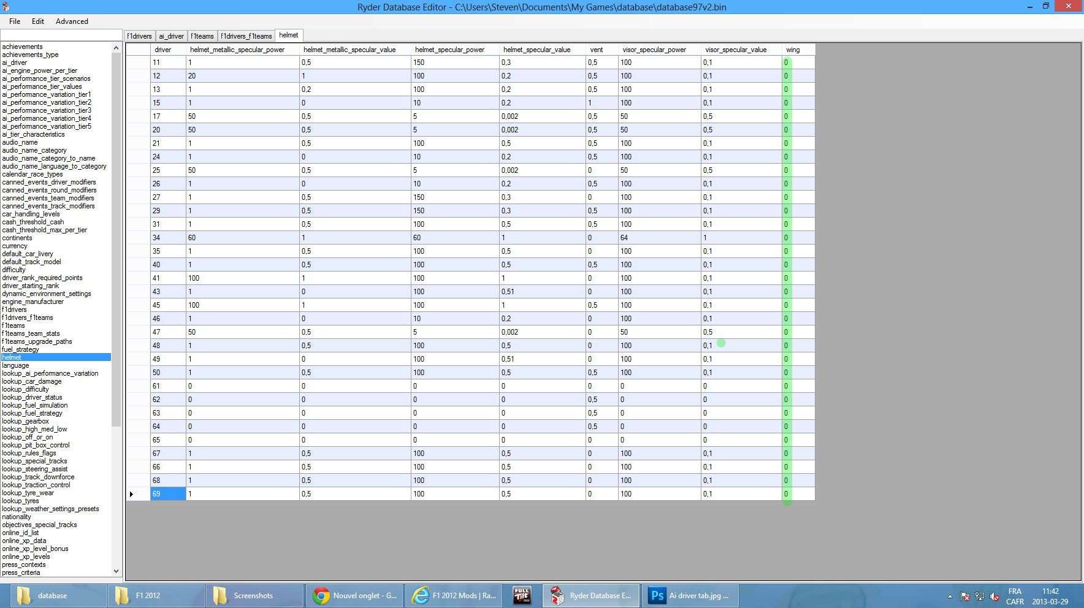1084x608 pixels.
Task: Select continents in table list
Action: coord(17,238)
